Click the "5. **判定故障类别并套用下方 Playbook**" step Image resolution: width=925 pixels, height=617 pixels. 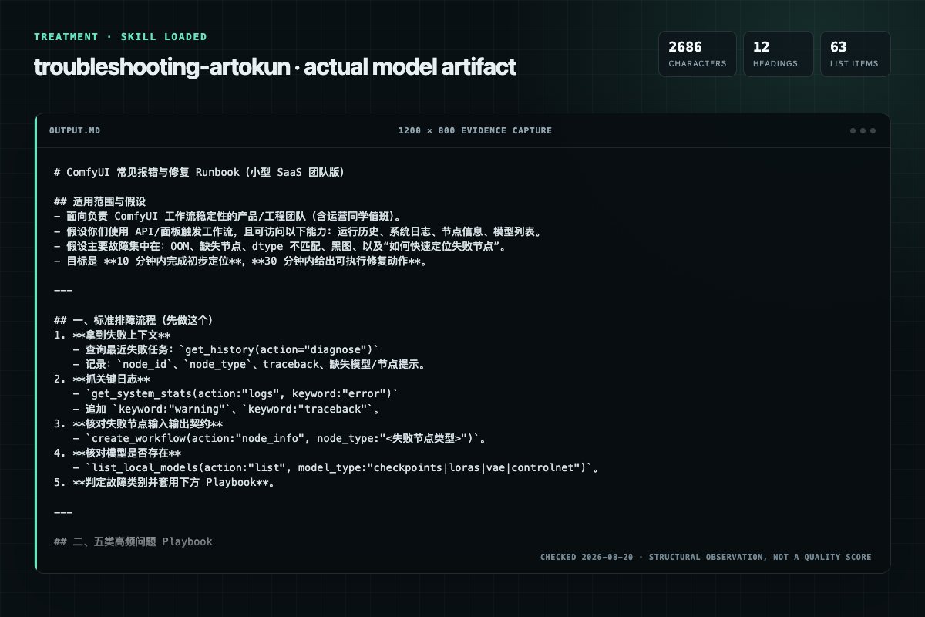point(164,483)
